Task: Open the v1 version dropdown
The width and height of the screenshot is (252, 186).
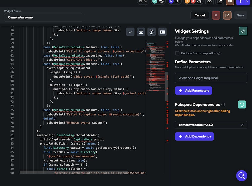Action: [x=143, y=2]
